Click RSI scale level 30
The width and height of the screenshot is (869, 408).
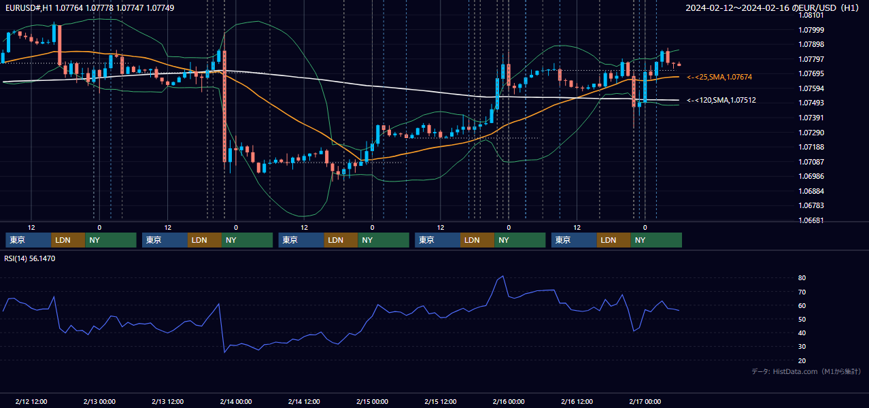[x=802, y=346]
